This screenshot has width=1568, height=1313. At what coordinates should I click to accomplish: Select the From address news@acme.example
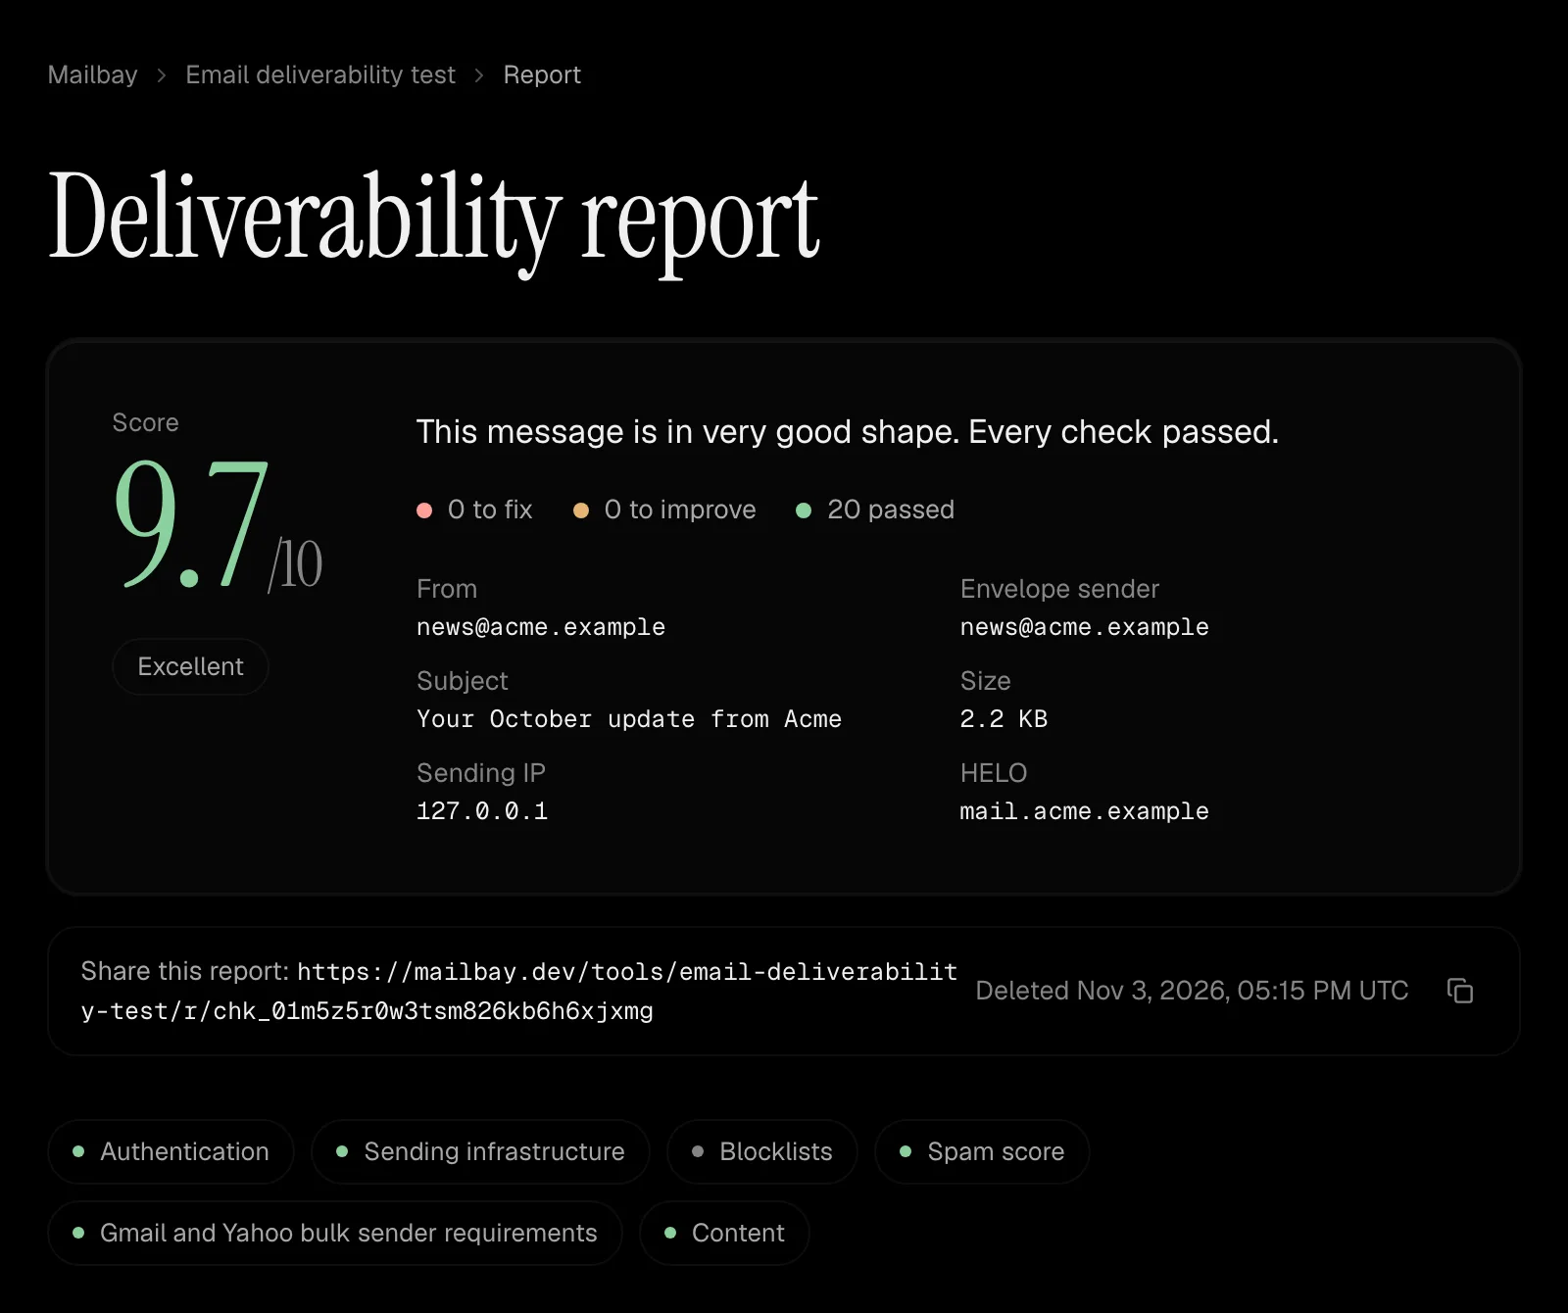click(541, 627)
